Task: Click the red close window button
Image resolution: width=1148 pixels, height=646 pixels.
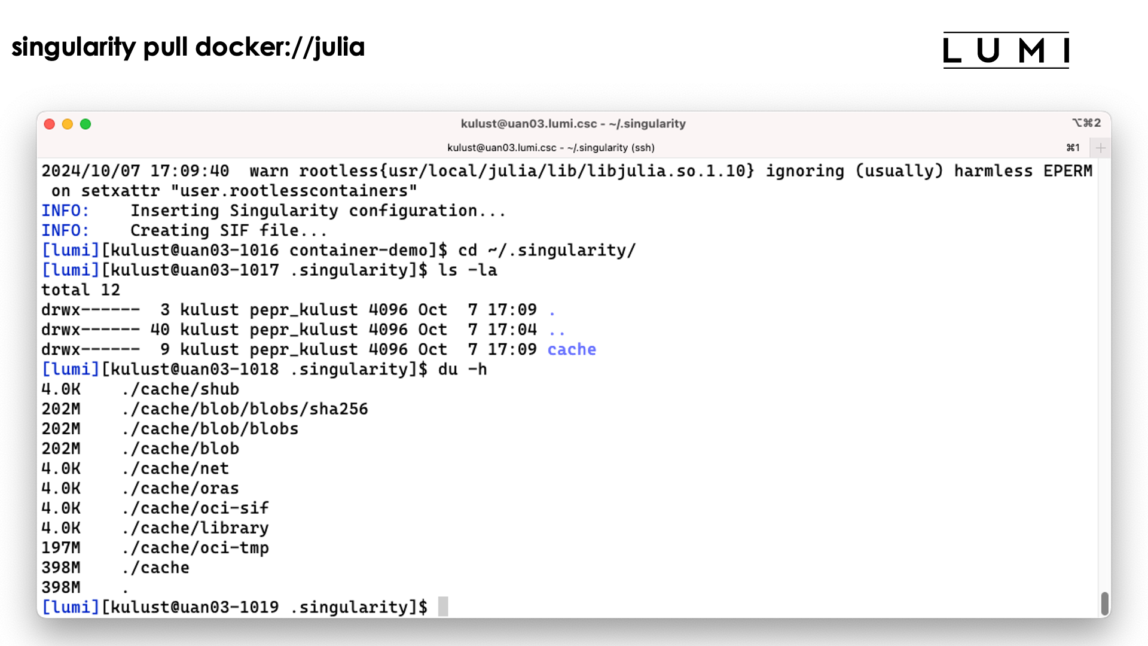Action: click(50, 124)
